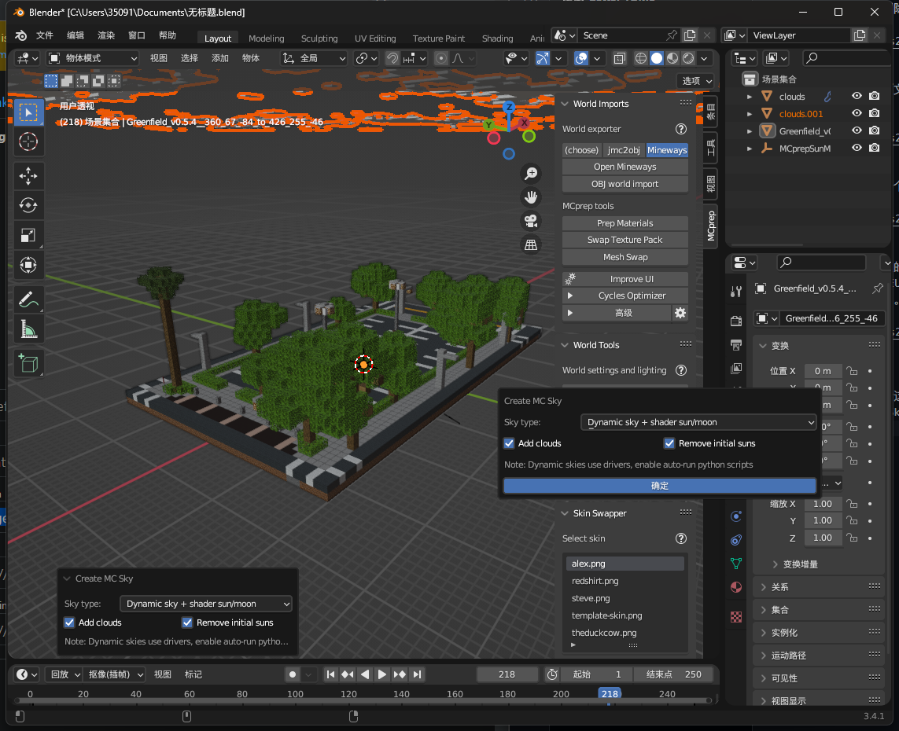
Task: Hide clouds object in outliner viewport
Action: (x=857, y=96)
